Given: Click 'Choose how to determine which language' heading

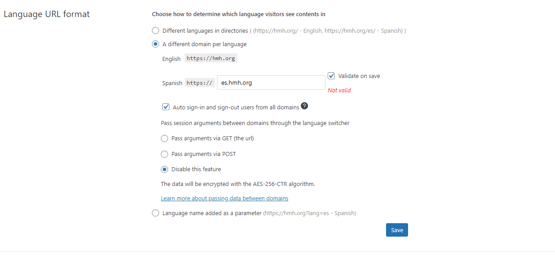Looking at the screenshot, I should coord(239,14).
